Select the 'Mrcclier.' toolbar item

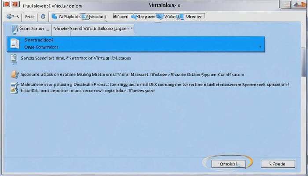coord(194,17)
